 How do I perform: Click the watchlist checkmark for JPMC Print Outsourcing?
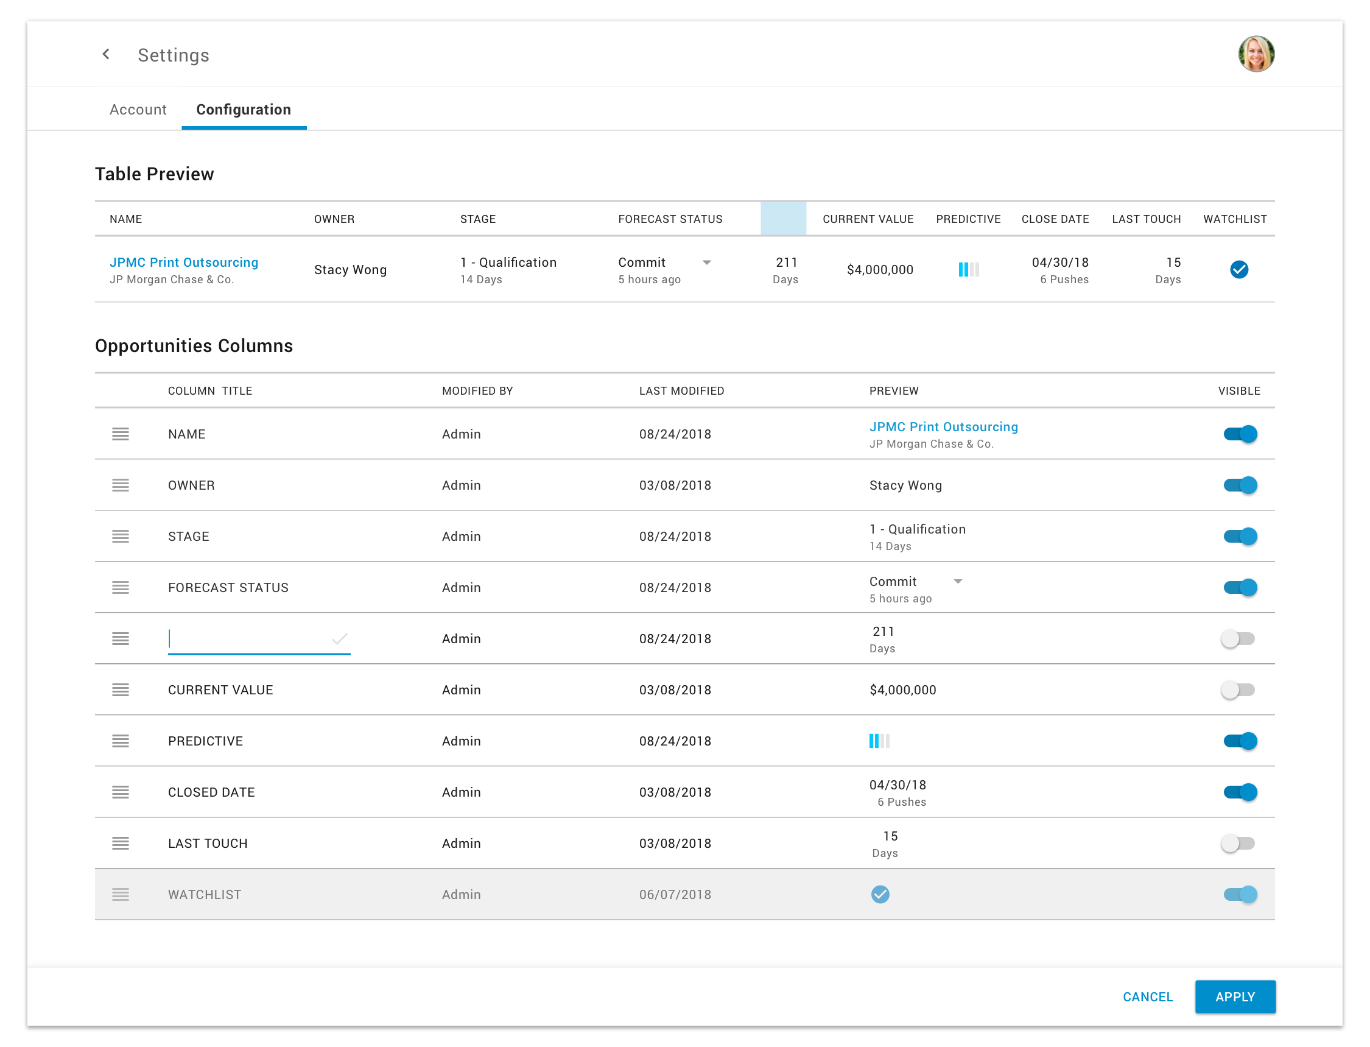pos(1239,270)
